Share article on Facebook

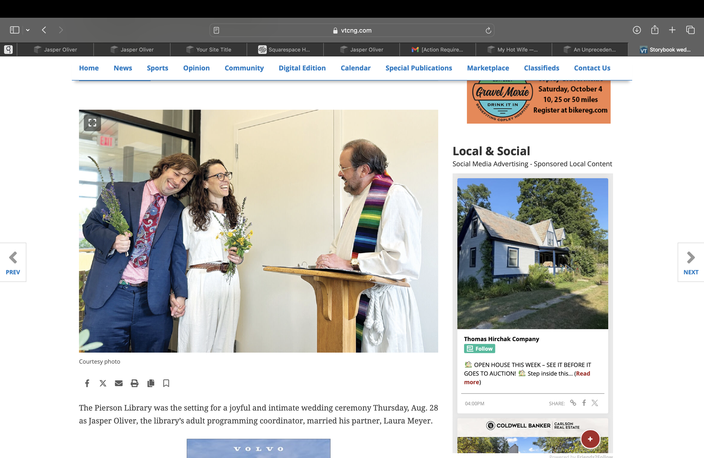pyautogui.click(x=87, y=383)
